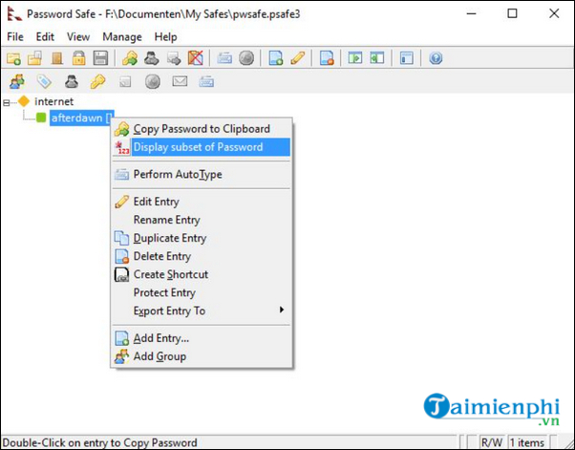Screen dimensions: 575x450
Task: Open the Edit menu
Action: pyautogui.click(x=45, y=36)
